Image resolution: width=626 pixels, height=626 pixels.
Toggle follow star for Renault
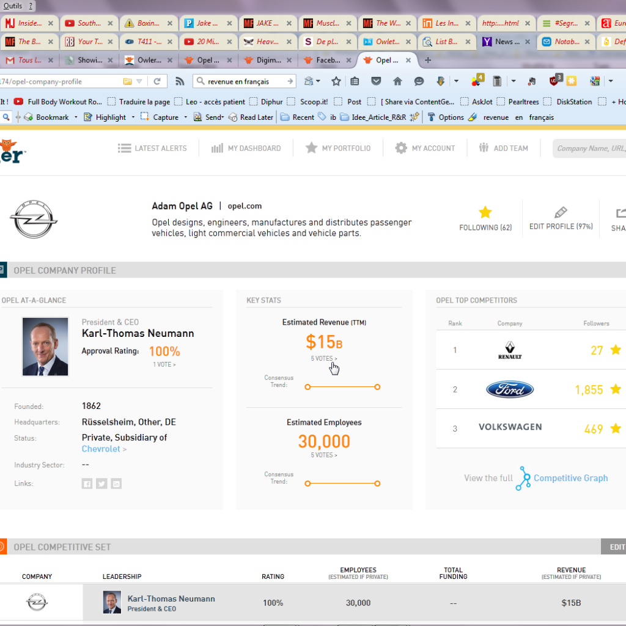pos(616,350)
